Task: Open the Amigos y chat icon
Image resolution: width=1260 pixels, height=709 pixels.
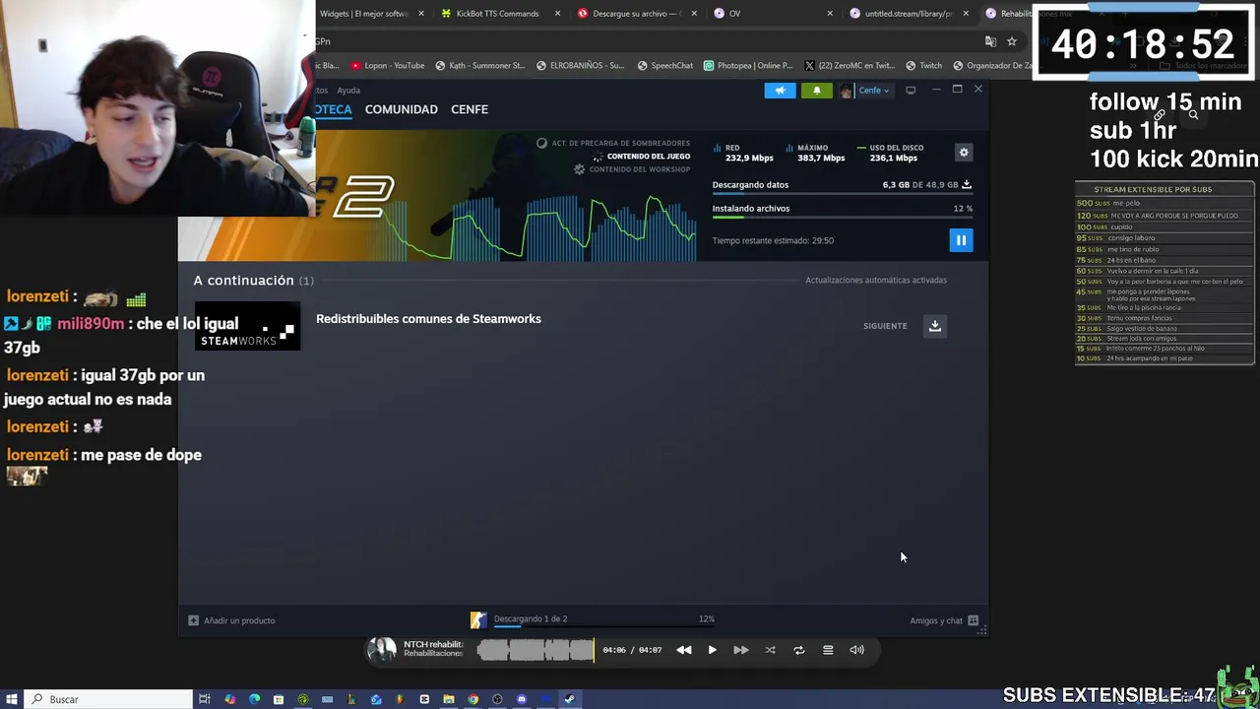Action: 973,620
